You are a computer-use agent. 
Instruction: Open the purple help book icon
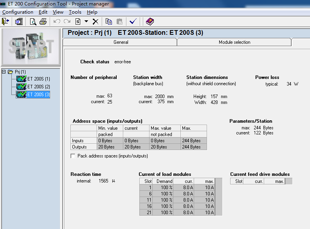point(150,21)
